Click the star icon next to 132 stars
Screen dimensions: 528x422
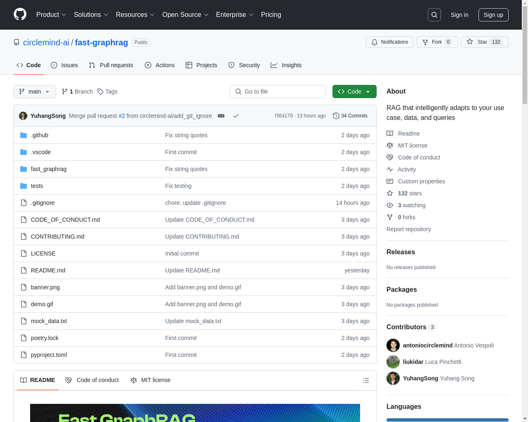pyautogui.click(x=390, y=193)
